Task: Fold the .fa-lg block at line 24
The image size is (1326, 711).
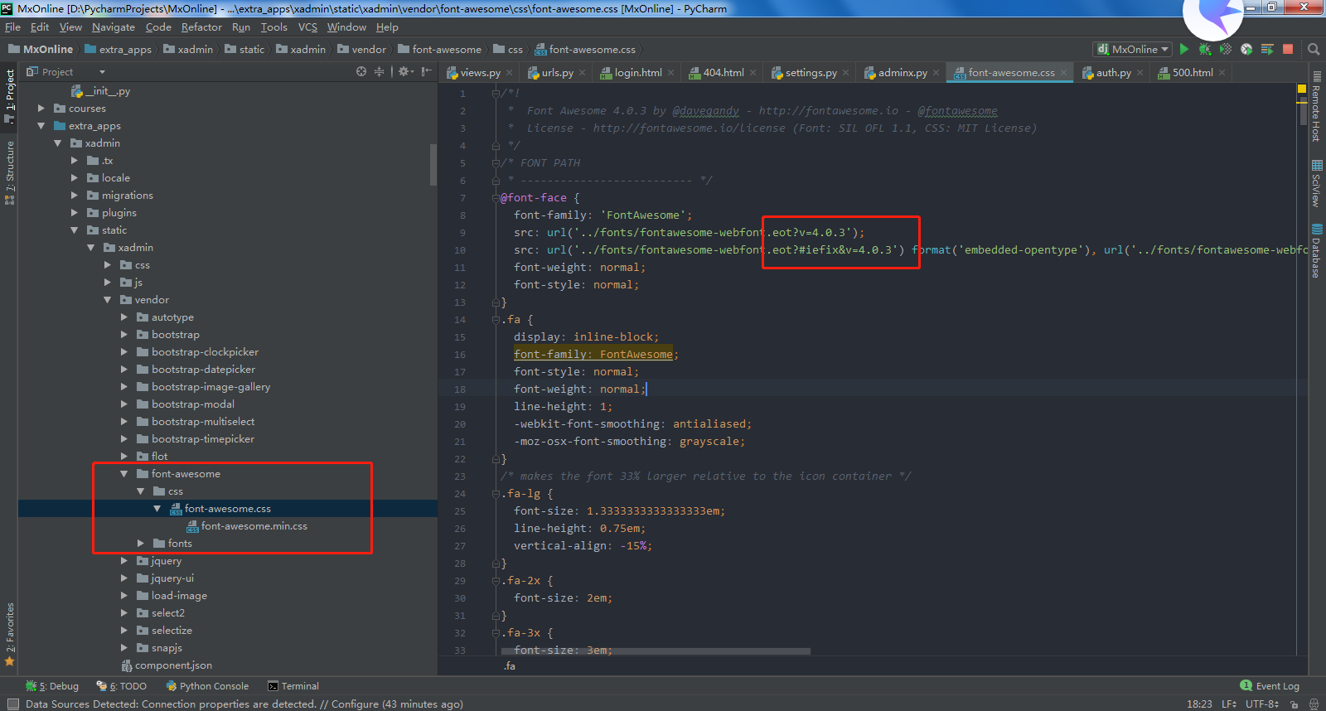Action: tap(496, 494)
